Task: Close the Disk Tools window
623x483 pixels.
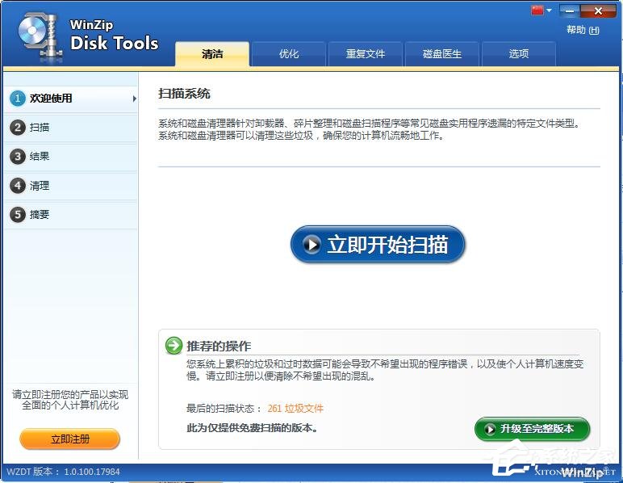Action: [x=598, y=10]
